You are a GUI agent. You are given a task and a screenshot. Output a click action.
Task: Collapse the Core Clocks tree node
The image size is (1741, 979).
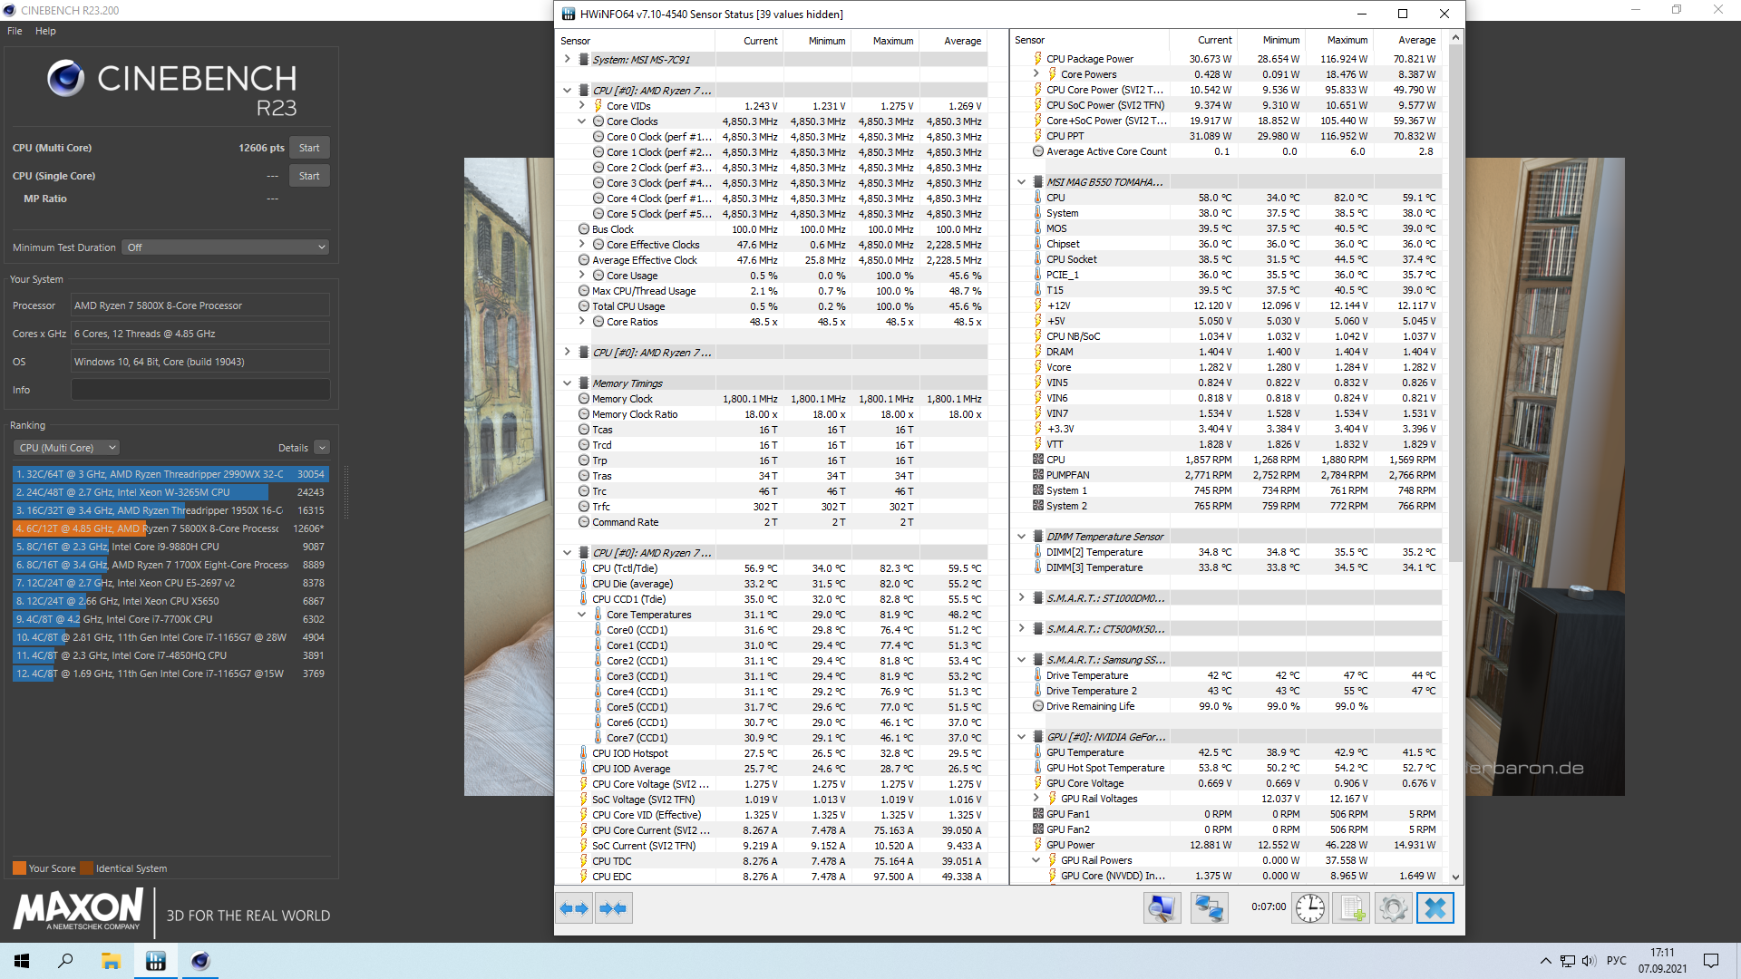tap(582, 121)
